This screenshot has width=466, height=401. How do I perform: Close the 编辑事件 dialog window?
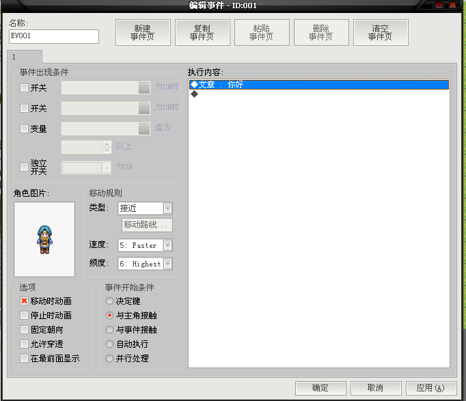tap(452, 5)
